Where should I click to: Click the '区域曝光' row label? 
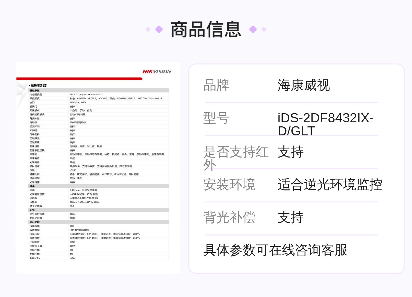click(x=35, y=138)
